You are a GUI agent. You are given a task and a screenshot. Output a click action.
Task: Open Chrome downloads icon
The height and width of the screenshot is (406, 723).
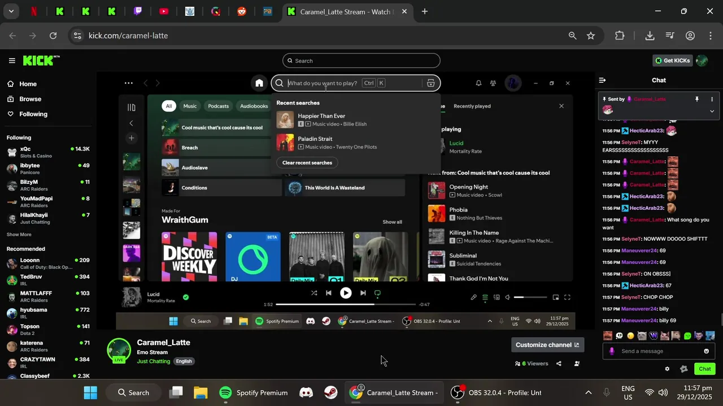(x=650, y=36)
